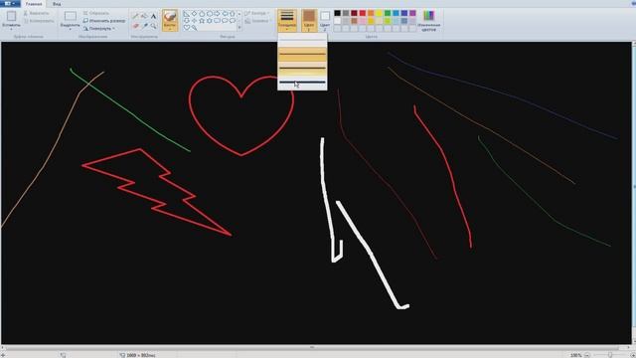Choose the lightning bolt shape
This screenshot has width=636, height=358.
pos(195,28)
